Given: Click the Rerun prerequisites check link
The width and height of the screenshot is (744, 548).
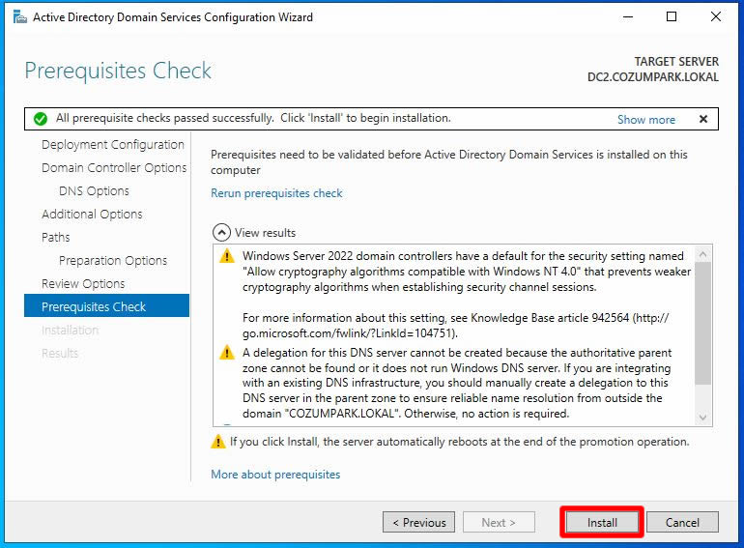Looking at the screenshot, I should click(276, 193).
